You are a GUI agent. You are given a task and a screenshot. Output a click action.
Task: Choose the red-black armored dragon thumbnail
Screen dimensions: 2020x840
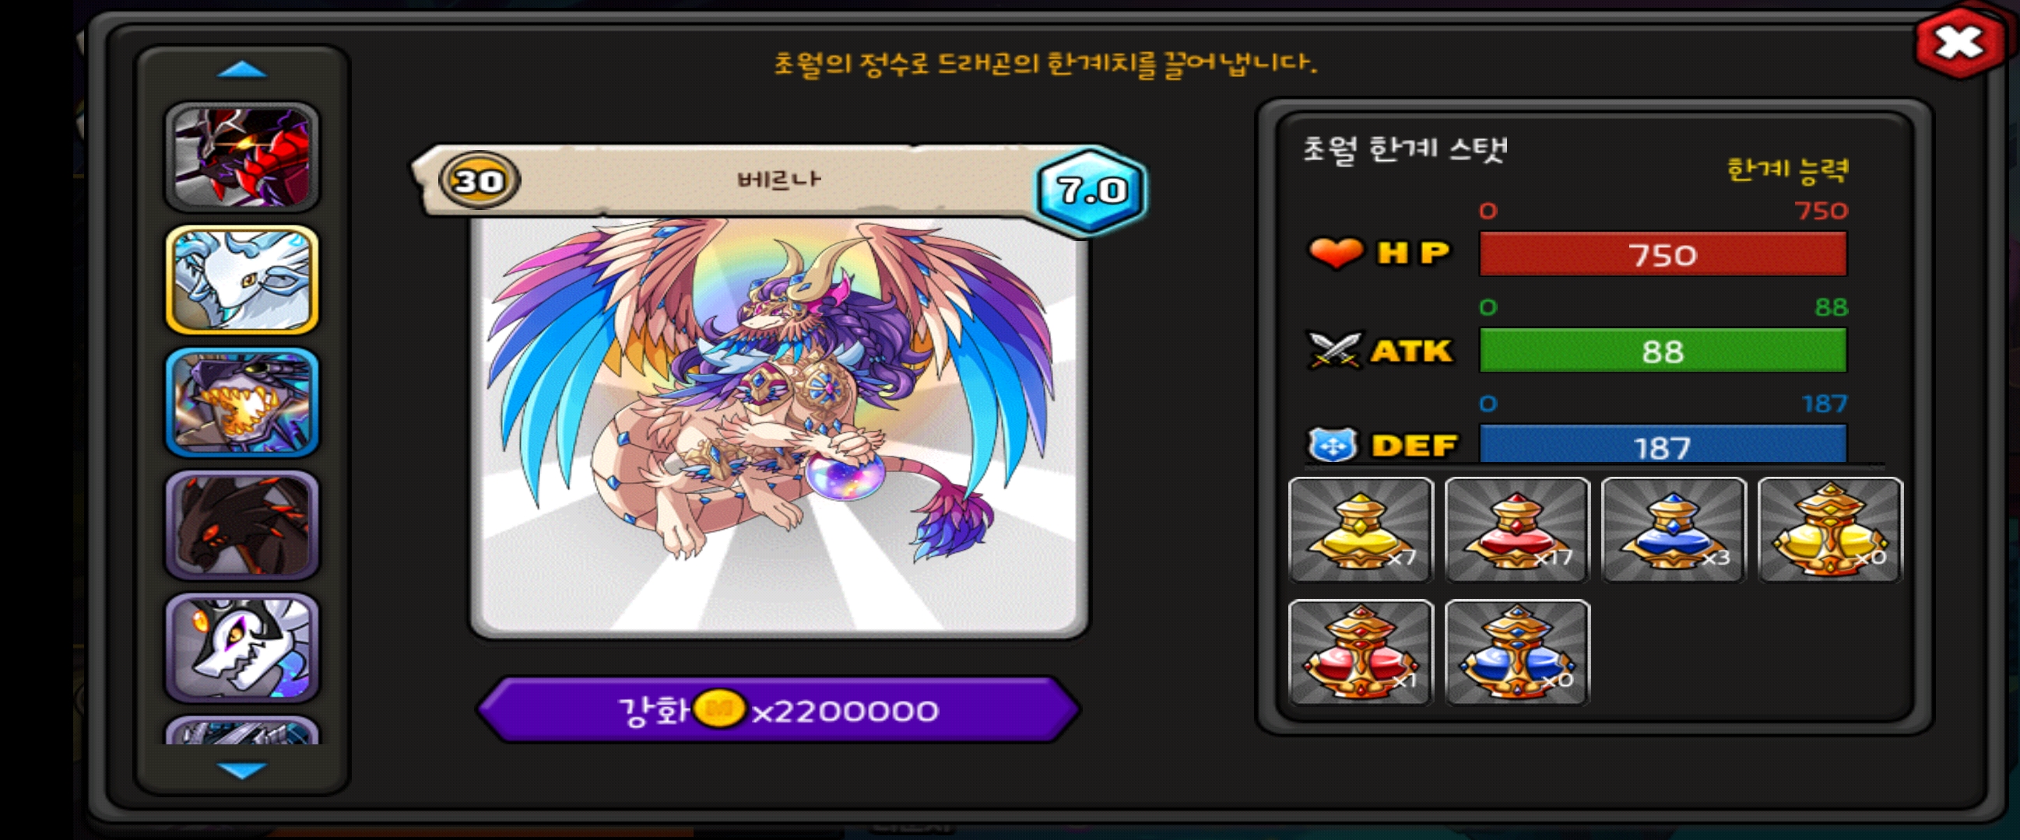pos(241,157)
